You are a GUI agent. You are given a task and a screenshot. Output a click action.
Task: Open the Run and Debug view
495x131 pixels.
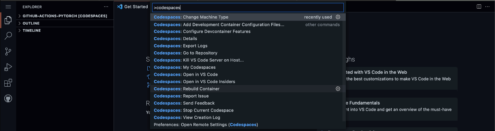pyautogui.click(x=8, y=67)
